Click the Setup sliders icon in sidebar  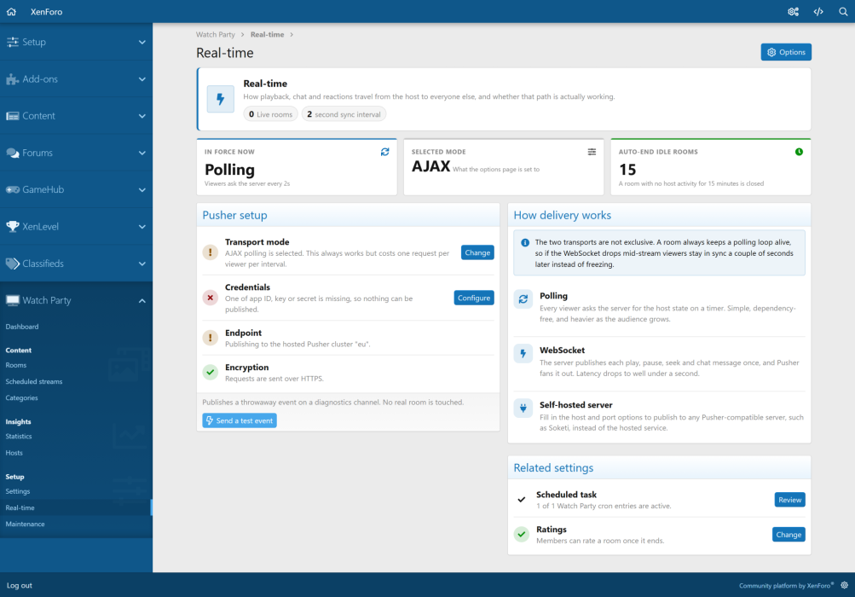tap(12, 42)
